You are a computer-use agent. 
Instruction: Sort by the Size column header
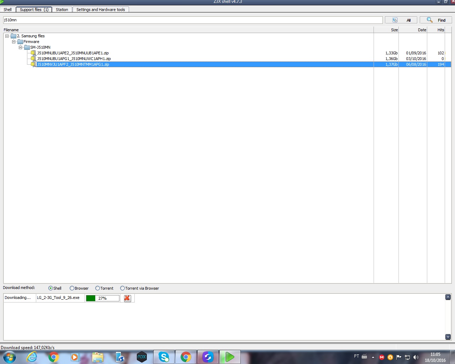tap(386, 30)
